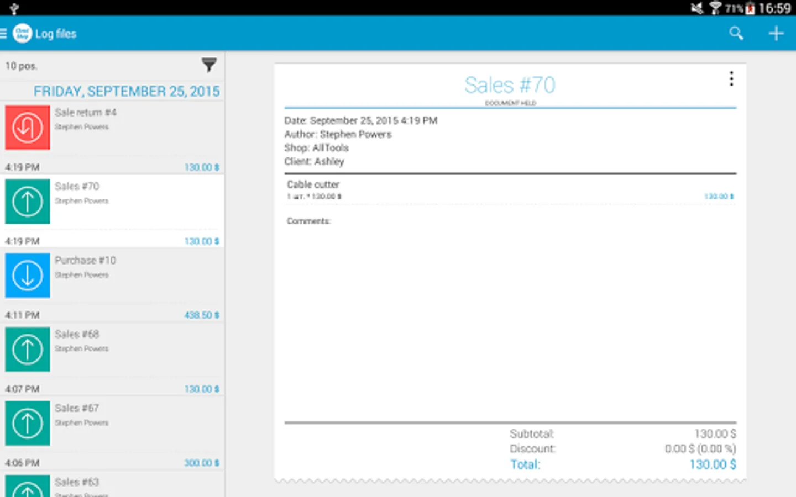
Task: Tap the USB icon in status bar
Action: (x=14, y=8)
